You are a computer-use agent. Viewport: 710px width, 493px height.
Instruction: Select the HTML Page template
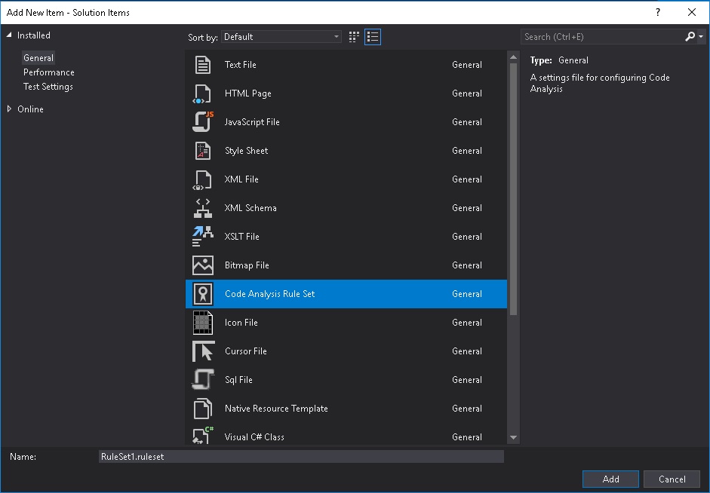pos(249,93)
